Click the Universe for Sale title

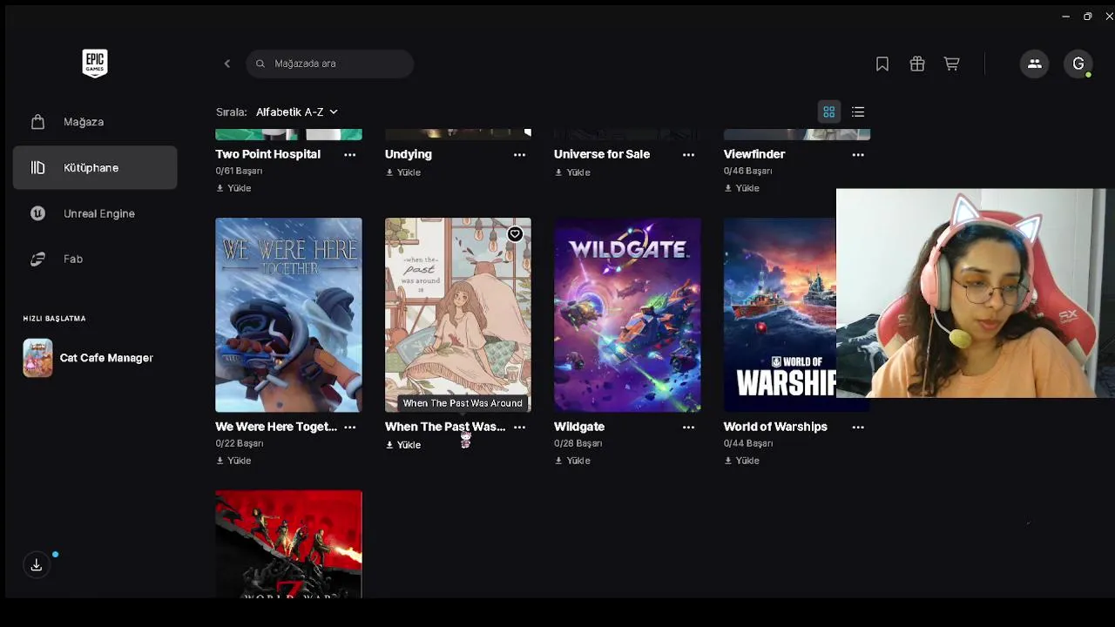pyautogui.click(x=602, y=154)
